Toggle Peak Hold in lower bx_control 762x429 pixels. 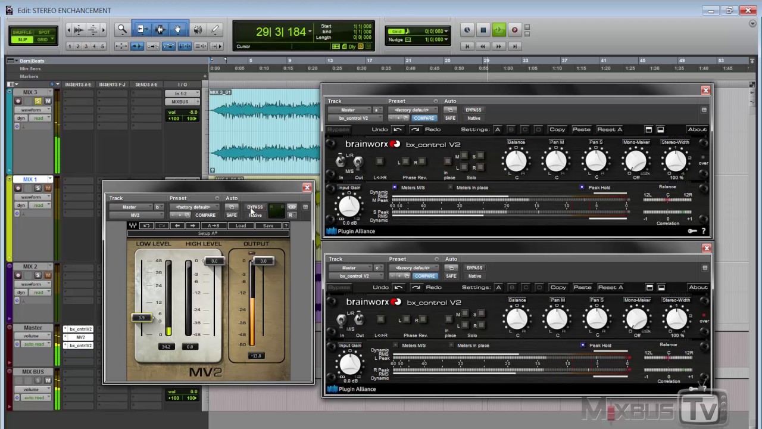point(583,345)
